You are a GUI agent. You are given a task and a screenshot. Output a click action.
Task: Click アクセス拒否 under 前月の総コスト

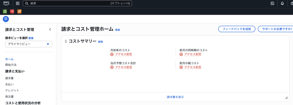coord(193,67)
